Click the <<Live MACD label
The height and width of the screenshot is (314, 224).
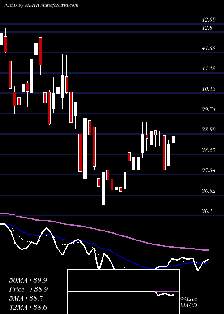click(189, 302)
